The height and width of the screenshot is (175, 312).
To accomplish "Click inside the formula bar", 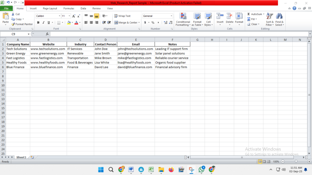I will [x=179, y=34].
